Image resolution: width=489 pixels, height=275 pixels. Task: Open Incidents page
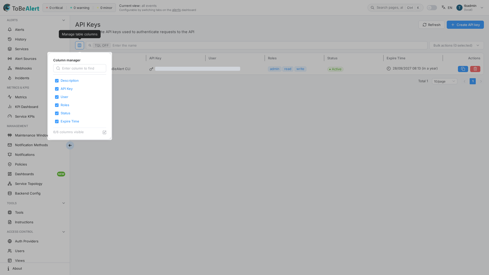tap(22, 78)
